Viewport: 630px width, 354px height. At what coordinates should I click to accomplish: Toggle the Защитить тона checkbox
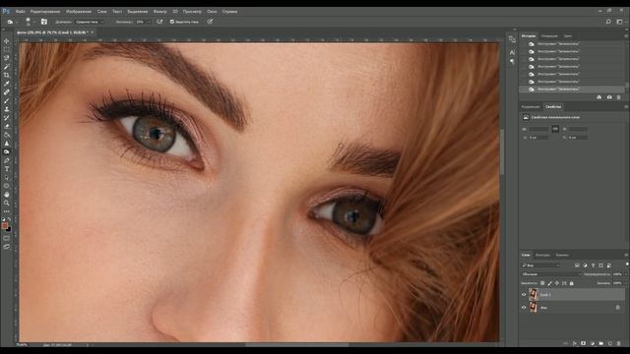172,22
